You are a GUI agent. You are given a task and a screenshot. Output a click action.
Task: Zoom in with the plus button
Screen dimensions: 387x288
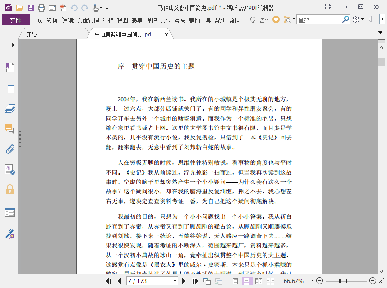pyautogui.click(x=373, y=281)
